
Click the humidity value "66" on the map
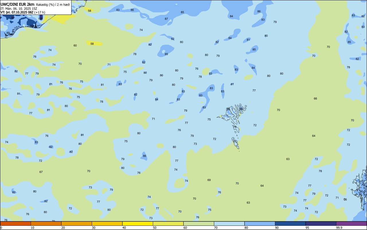315,98
